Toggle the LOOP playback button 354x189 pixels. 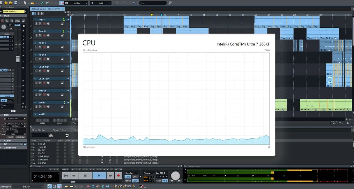pos(135,181)
